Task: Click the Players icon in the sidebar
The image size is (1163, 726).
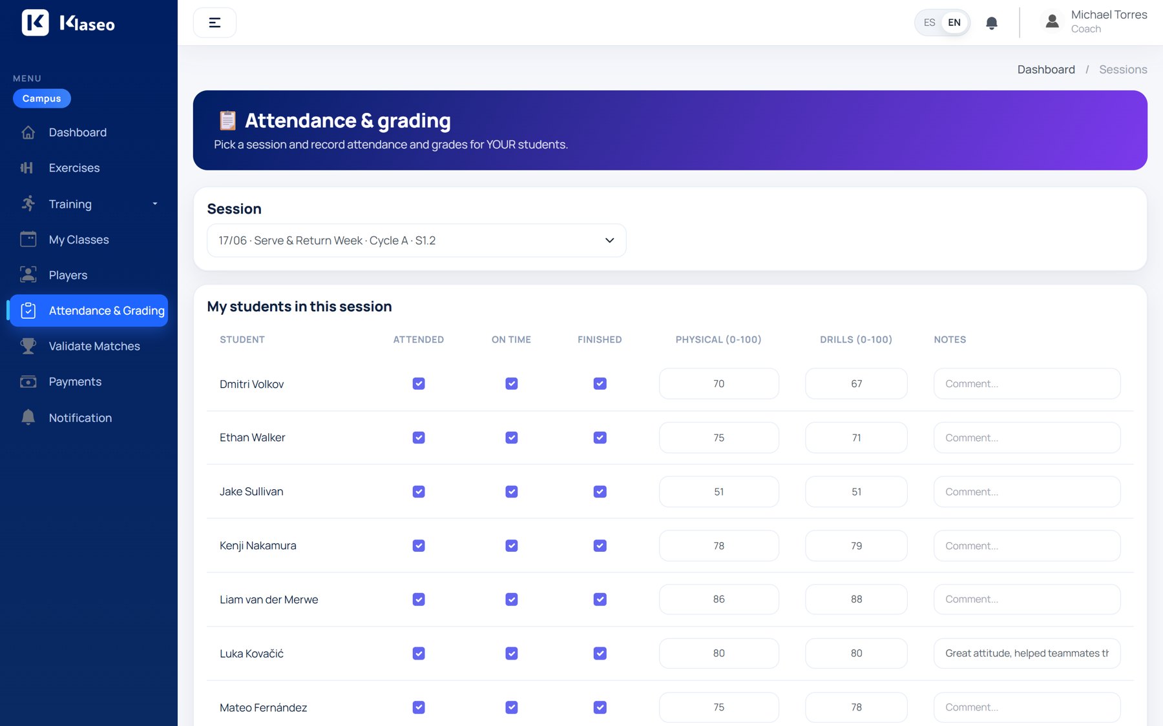Action: point(28,275)
